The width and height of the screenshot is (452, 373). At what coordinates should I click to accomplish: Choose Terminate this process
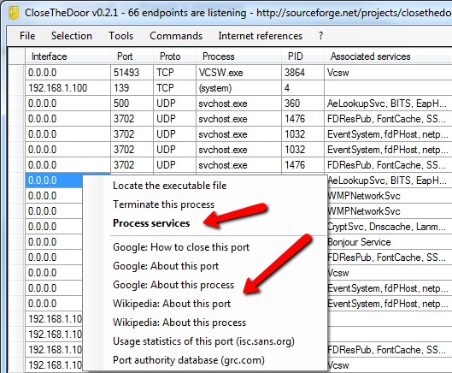163,204
